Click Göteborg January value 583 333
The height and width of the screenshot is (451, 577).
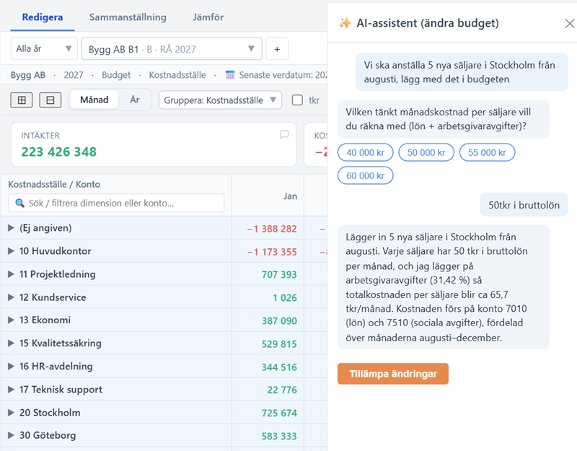point(279,437)
